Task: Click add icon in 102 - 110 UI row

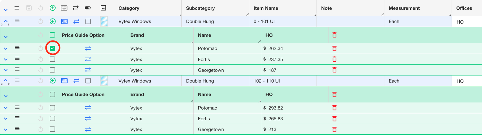Action: (x=52, y=81)
